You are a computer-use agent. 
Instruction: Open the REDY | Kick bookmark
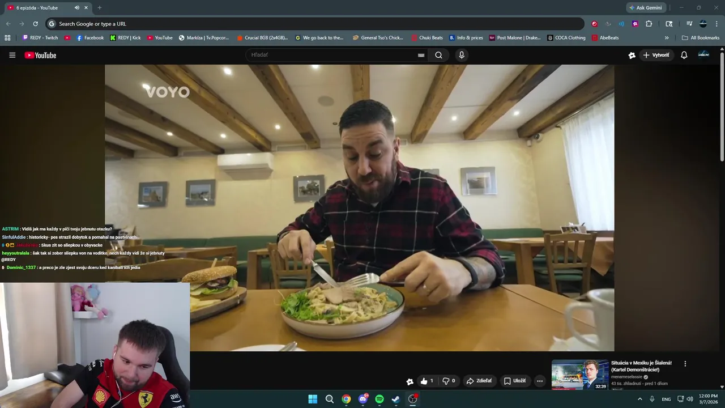pos(125,37)
